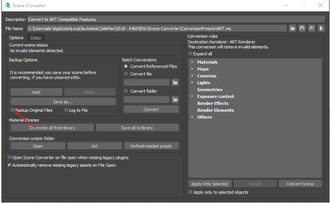
Task: Switch to the Options tab
Action: (16, 37)
